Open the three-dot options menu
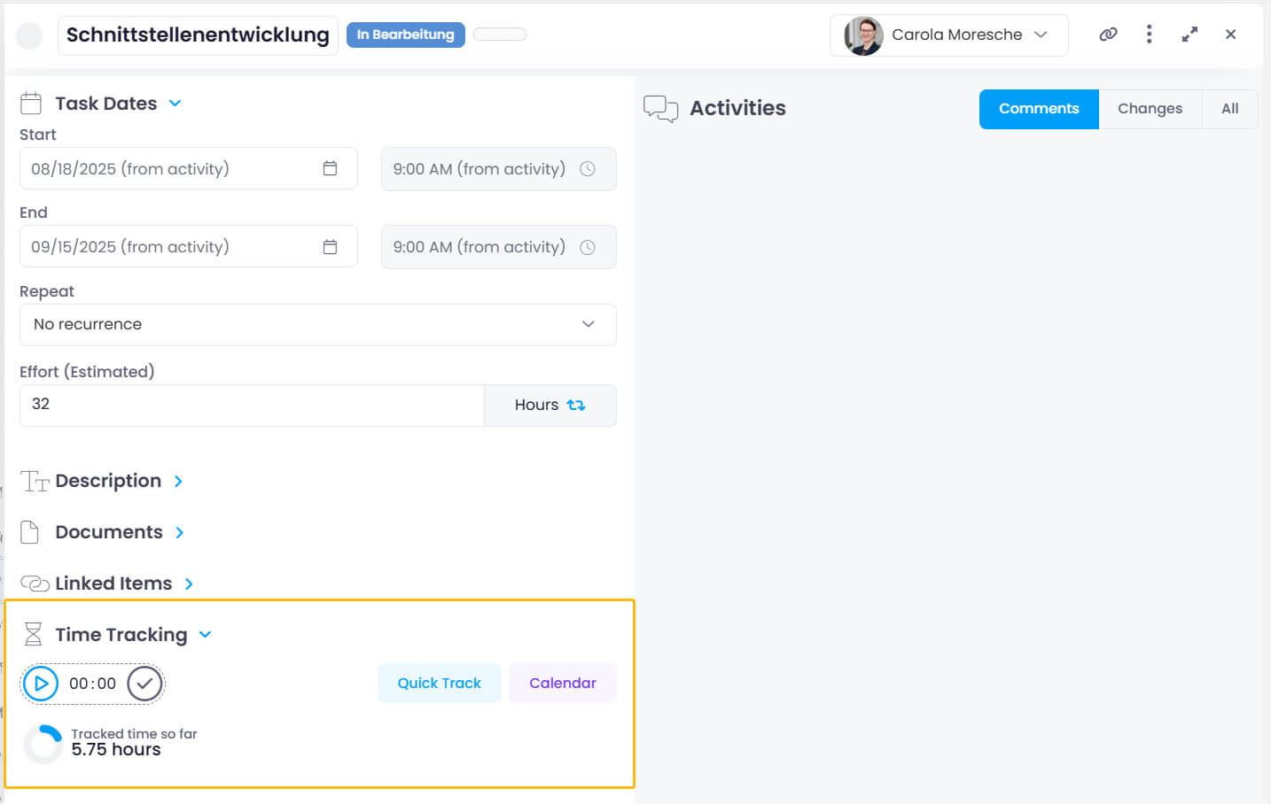The image size is (1271, 804). (1149, 34)
